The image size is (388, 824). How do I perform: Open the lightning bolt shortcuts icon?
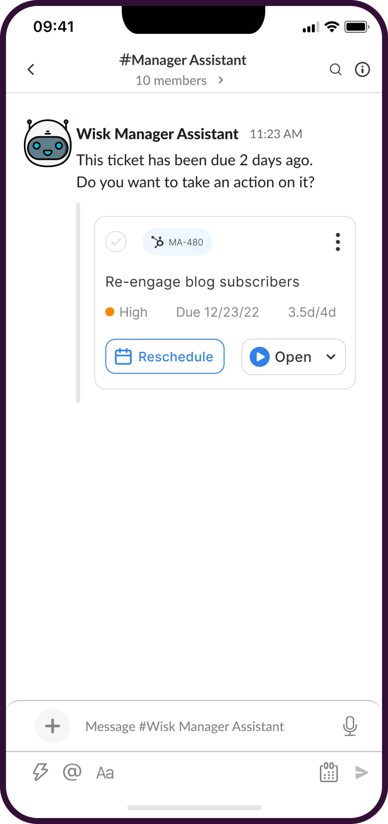tap(40, 772)
